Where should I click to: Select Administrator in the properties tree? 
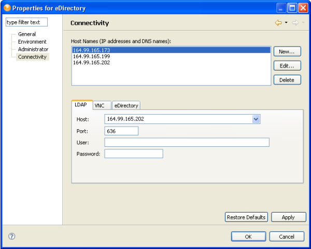pyautogui.click(x=33, y=49)
